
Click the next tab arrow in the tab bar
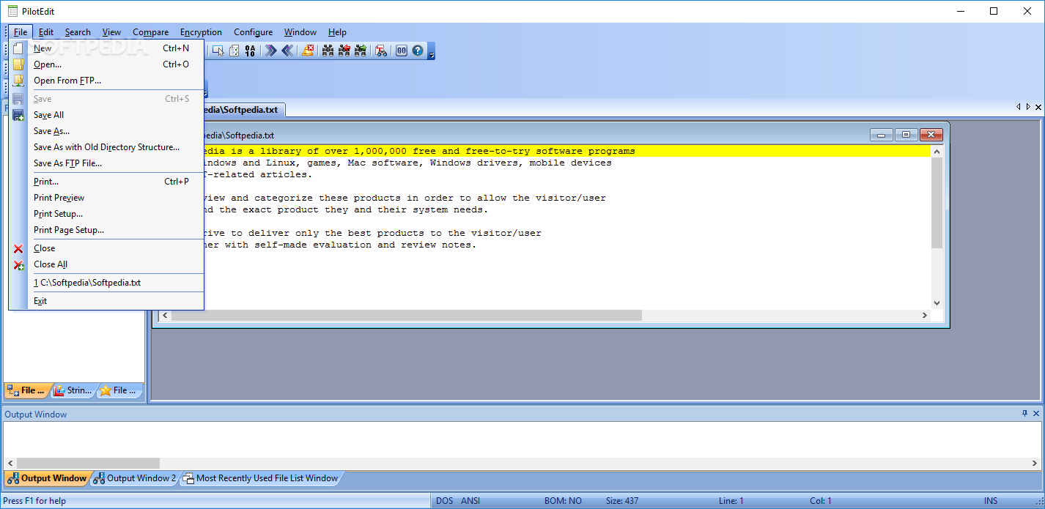pyautogui.click(x=1028, y=107)
